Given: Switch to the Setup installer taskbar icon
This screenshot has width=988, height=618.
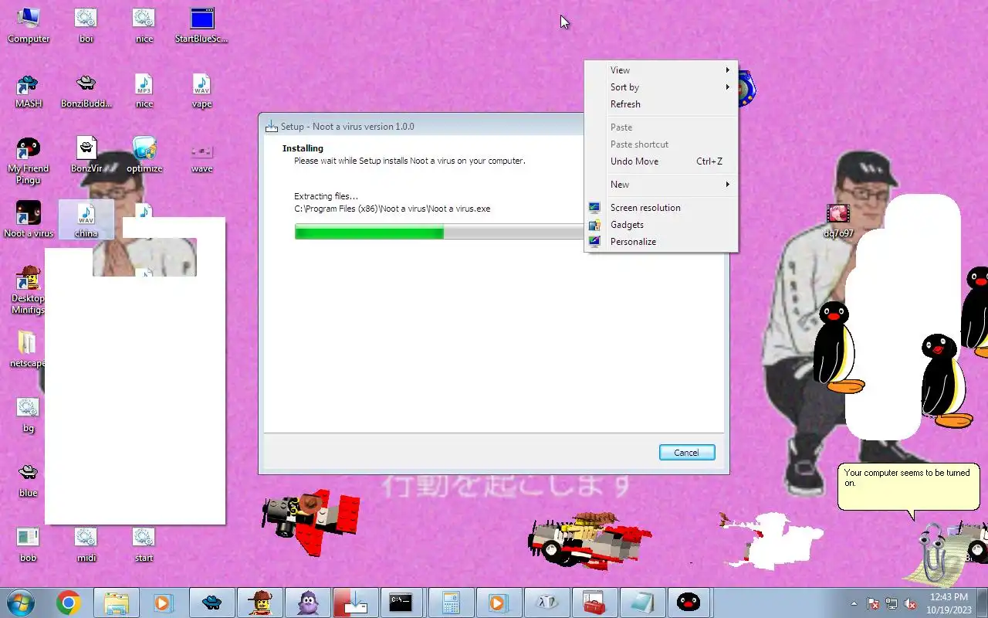Looking at the screenshot, I should pos(356,603).
